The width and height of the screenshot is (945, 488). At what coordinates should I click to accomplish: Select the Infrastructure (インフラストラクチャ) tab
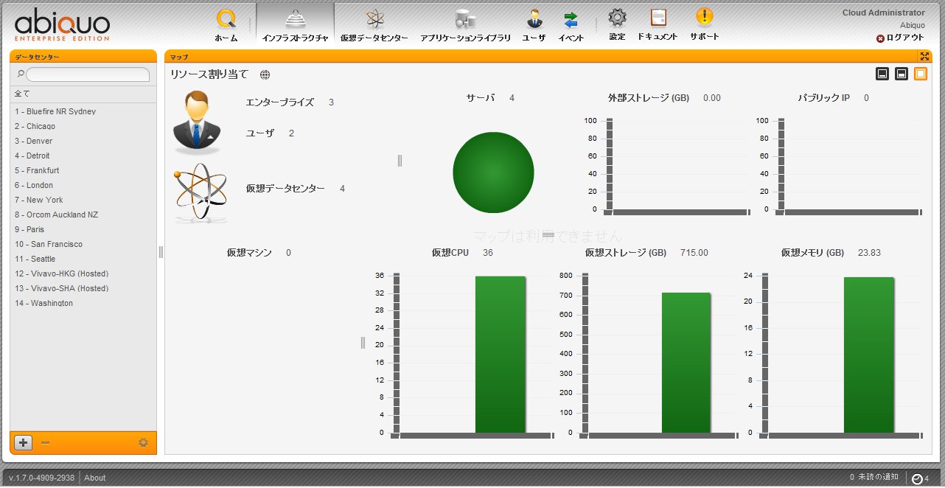pyautogui.click(x=295, y=24)
